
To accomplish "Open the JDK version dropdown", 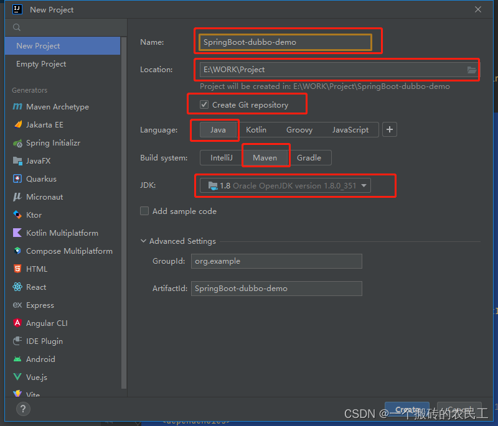I will 285,185.
